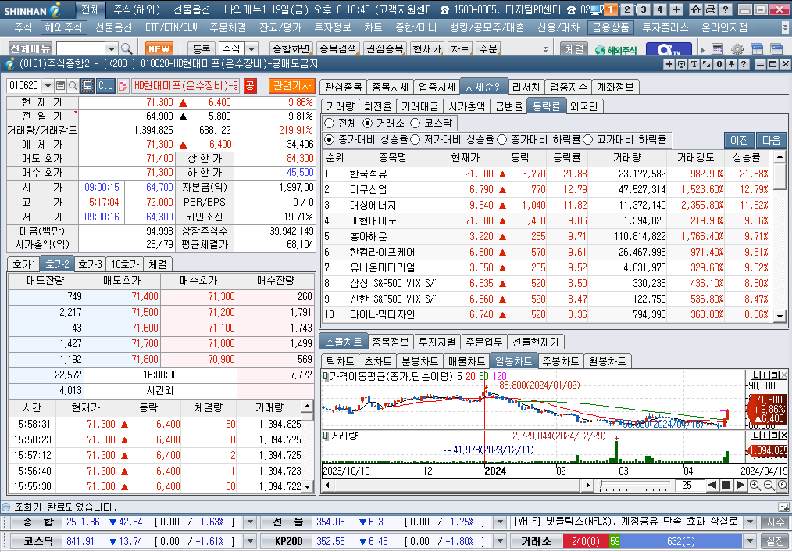792x552 pixels.
Task: Switch to the 관심종목 tab
Action: tap(343, 87)
